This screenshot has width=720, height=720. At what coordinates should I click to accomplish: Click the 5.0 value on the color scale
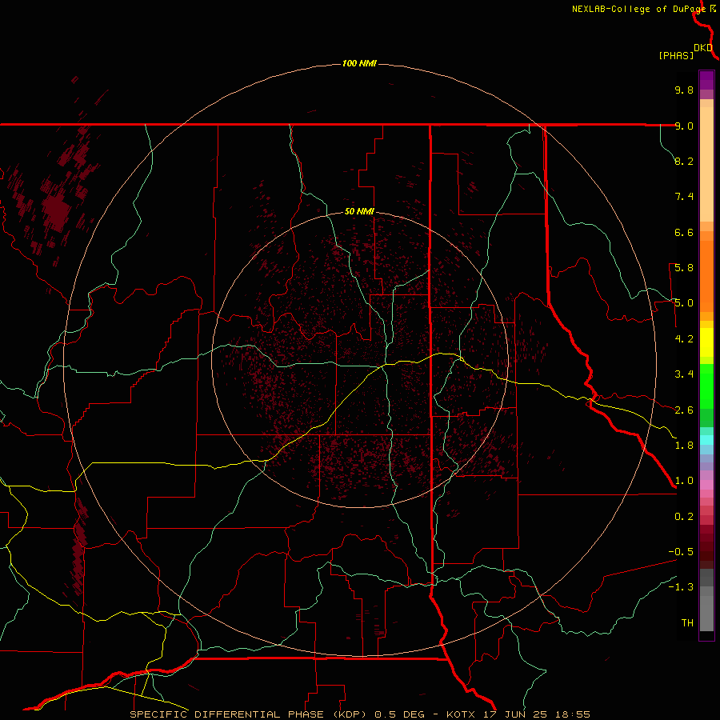click(x=684, y=303)
